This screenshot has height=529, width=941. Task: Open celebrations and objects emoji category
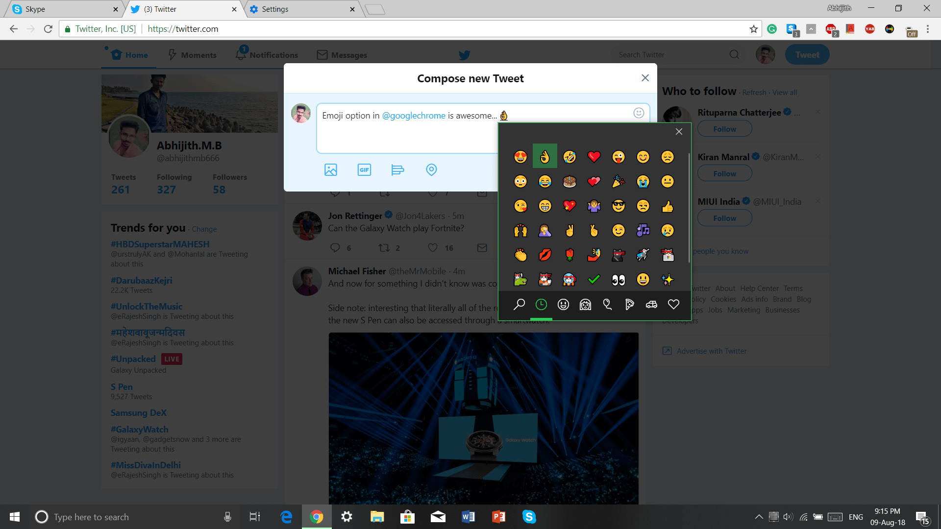coord(607,305)
